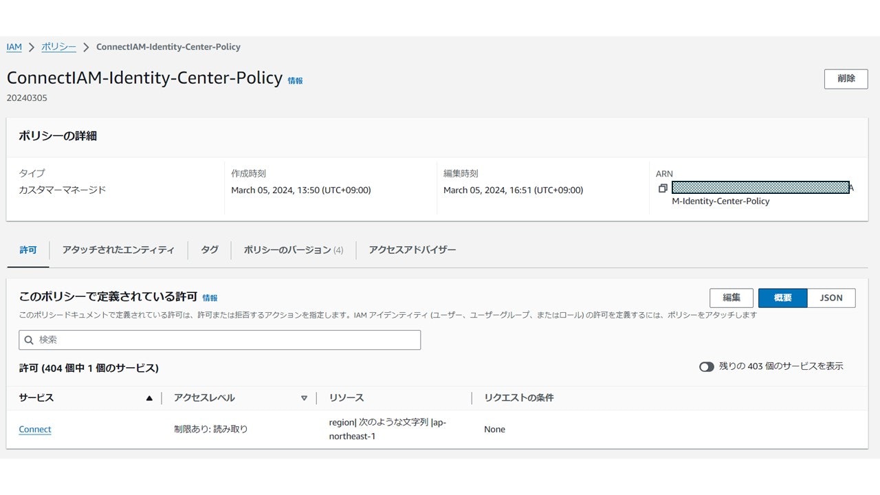Click the search magnifier icon
The height and width of the screenshot is (495, 880).
tap(29, 340)
